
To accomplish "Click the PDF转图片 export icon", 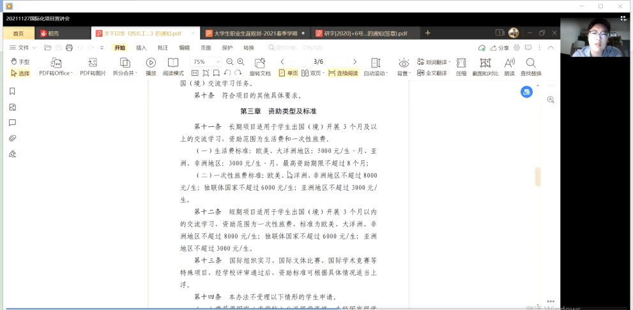I will click(93, 63).
